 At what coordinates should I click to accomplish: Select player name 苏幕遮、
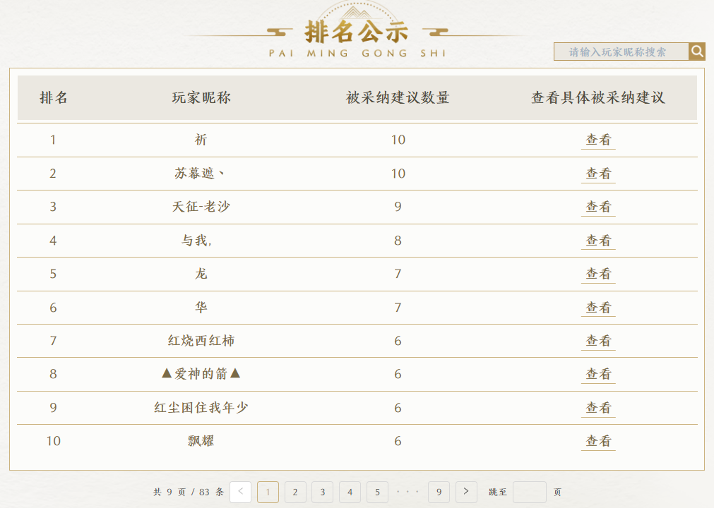[x=199, y=174]
